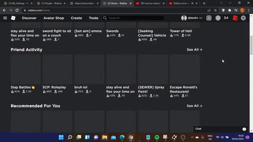Switch to My Settings tab
The height and width of the screenshot is (142, 253).
click(18, 3)
